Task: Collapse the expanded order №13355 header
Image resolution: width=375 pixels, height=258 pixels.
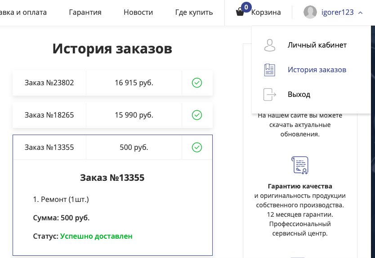Action: point(49,148)
